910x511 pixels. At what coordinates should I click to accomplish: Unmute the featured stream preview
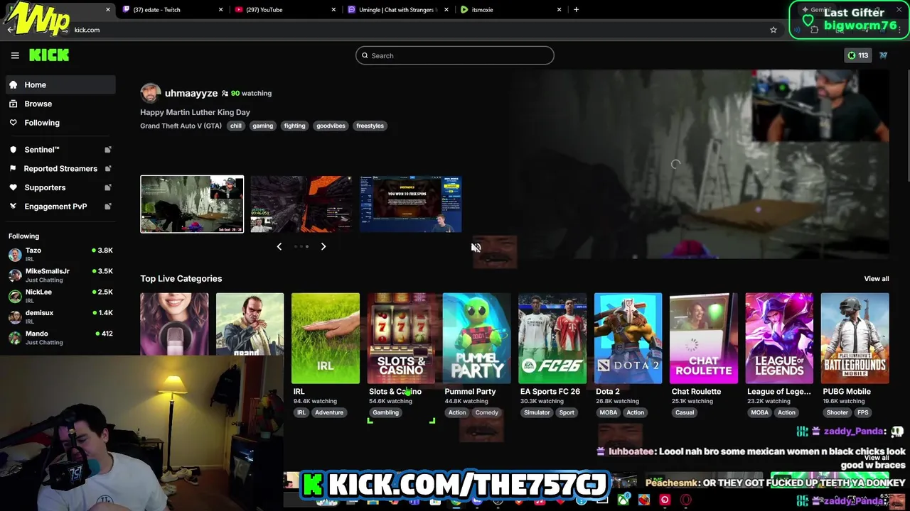click(x=476, y=247)
